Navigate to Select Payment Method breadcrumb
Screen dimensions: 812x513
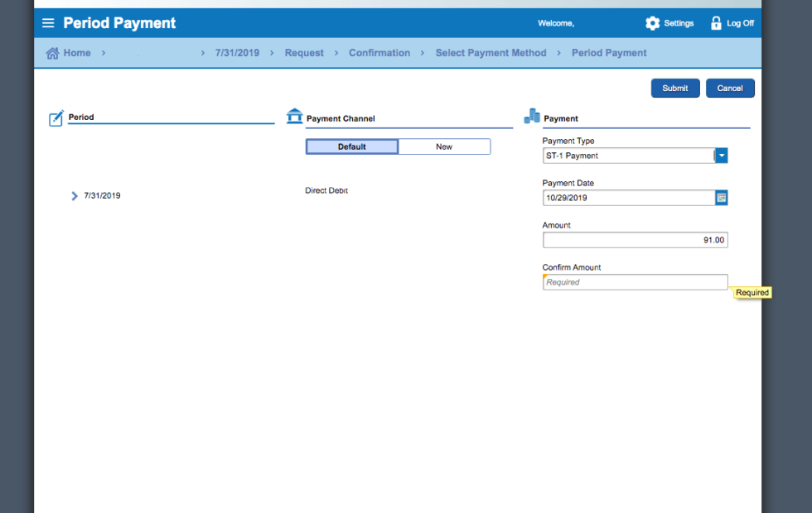coord(491,53)
